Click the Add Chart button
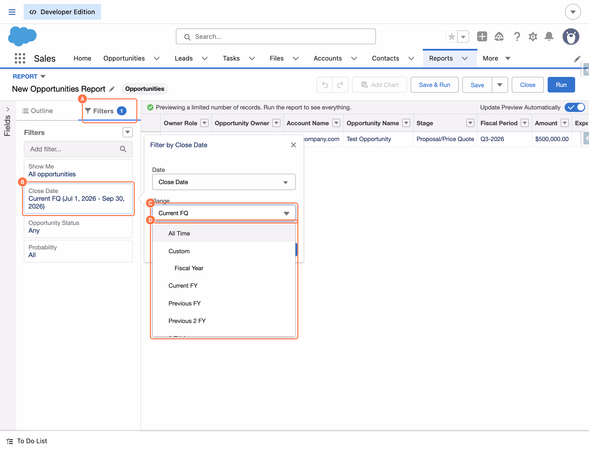The height and width of the screenshot is (451, 589). [x=379, y=85]
